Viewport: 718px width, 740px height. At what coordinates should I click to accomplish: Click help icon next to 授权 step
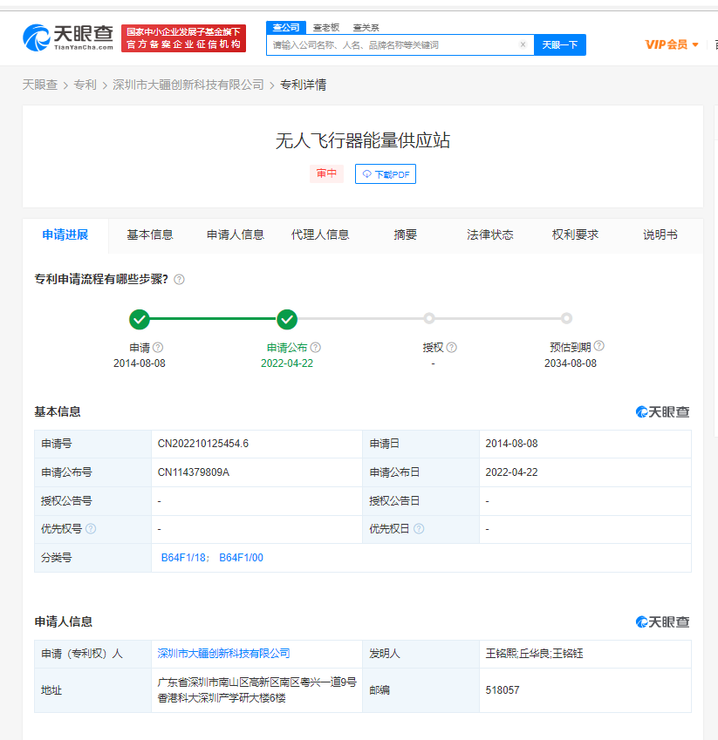click(x=451, y=347)
